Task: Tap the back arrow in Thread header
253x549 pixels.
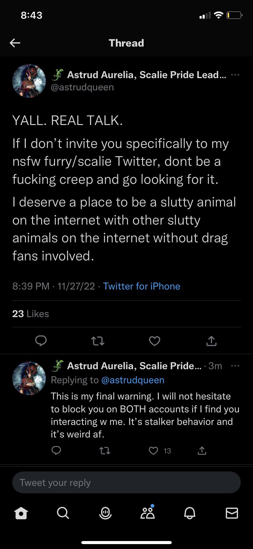Action: (15, 43)
